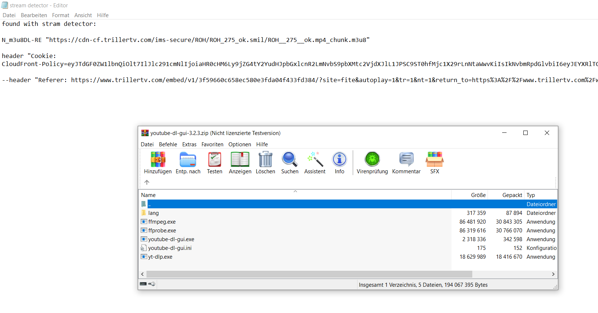The image size is (598, 313).
Task: Sort archive list by Typ column
Action: tap(541, 195)
